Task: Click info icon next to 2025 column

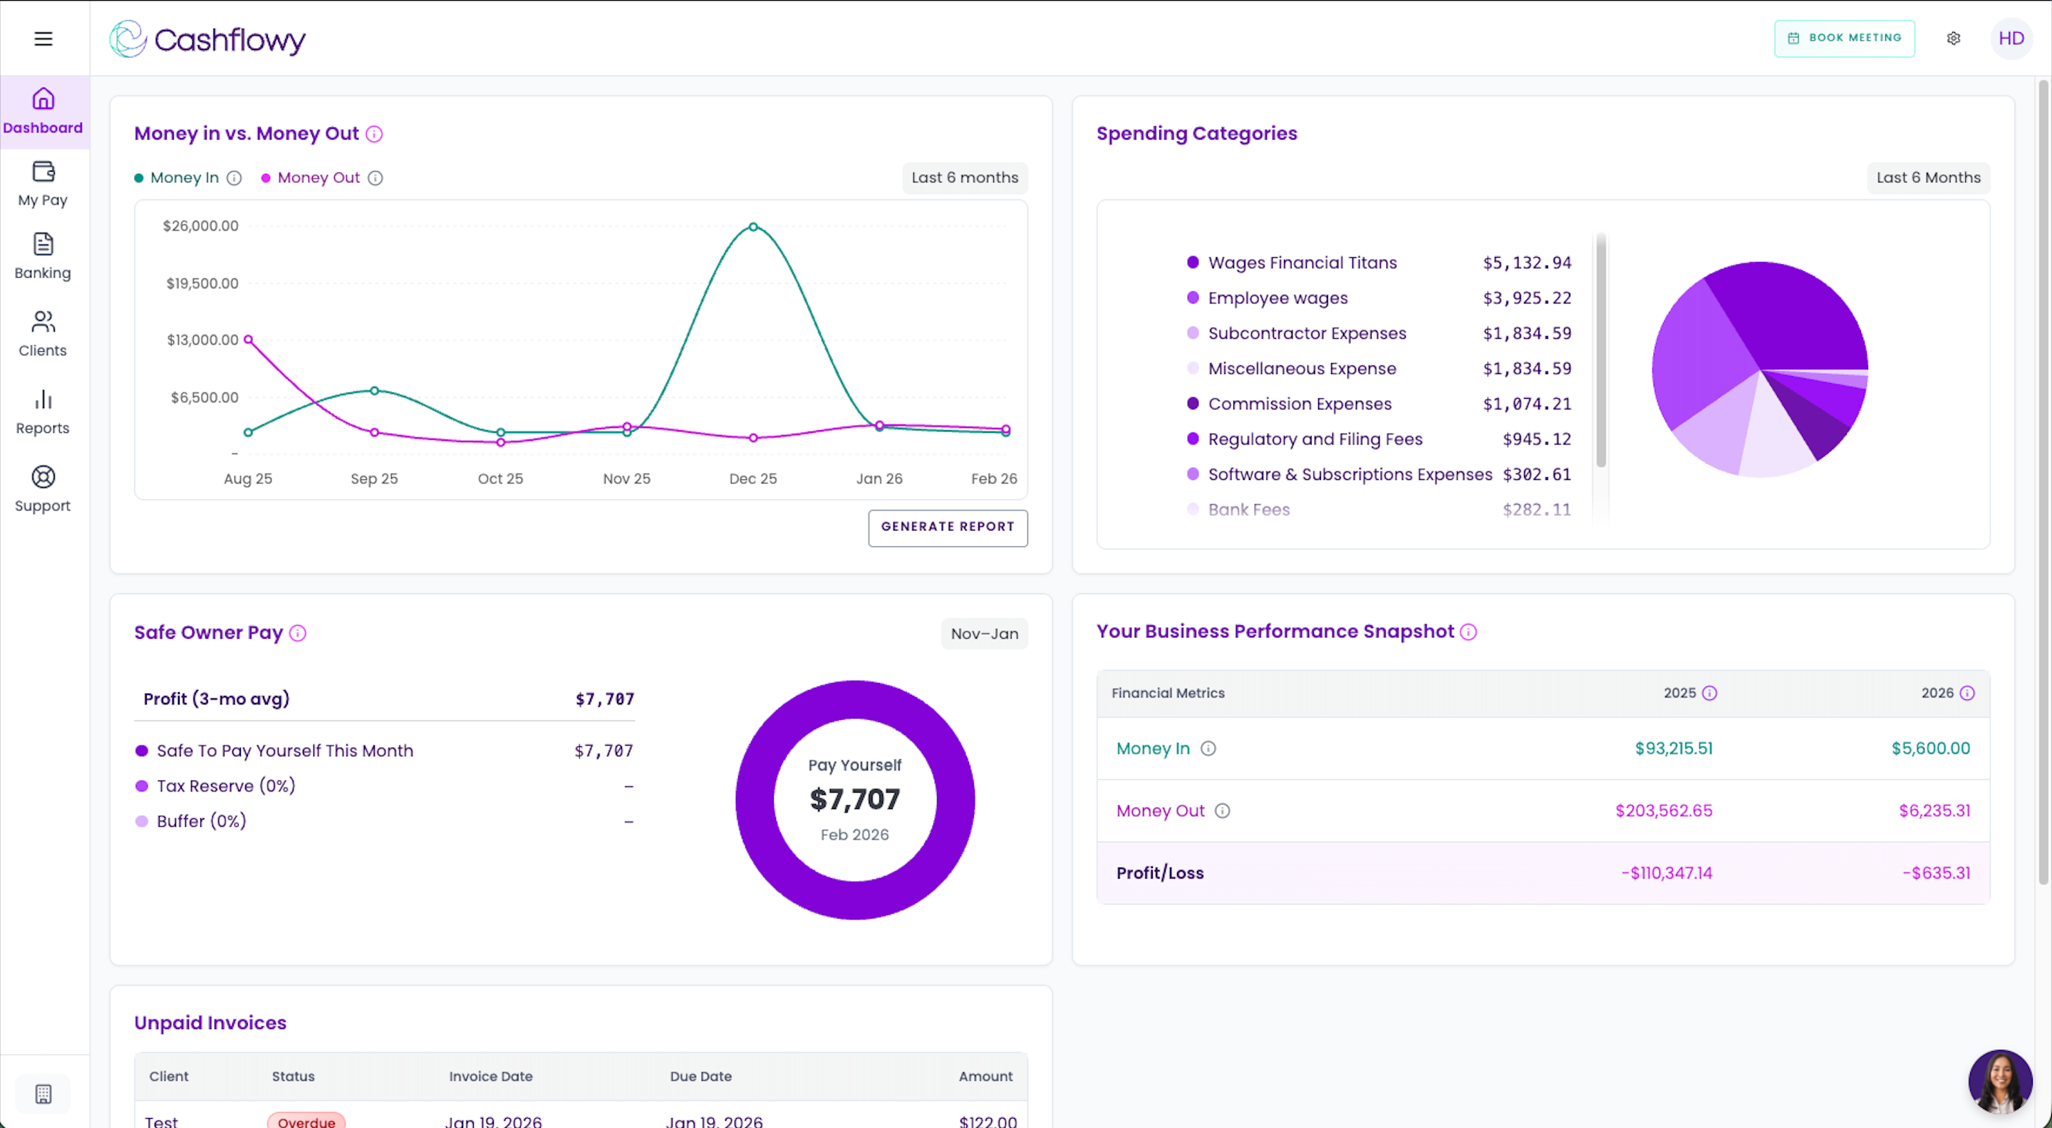Action: (x=1709, y=694)
